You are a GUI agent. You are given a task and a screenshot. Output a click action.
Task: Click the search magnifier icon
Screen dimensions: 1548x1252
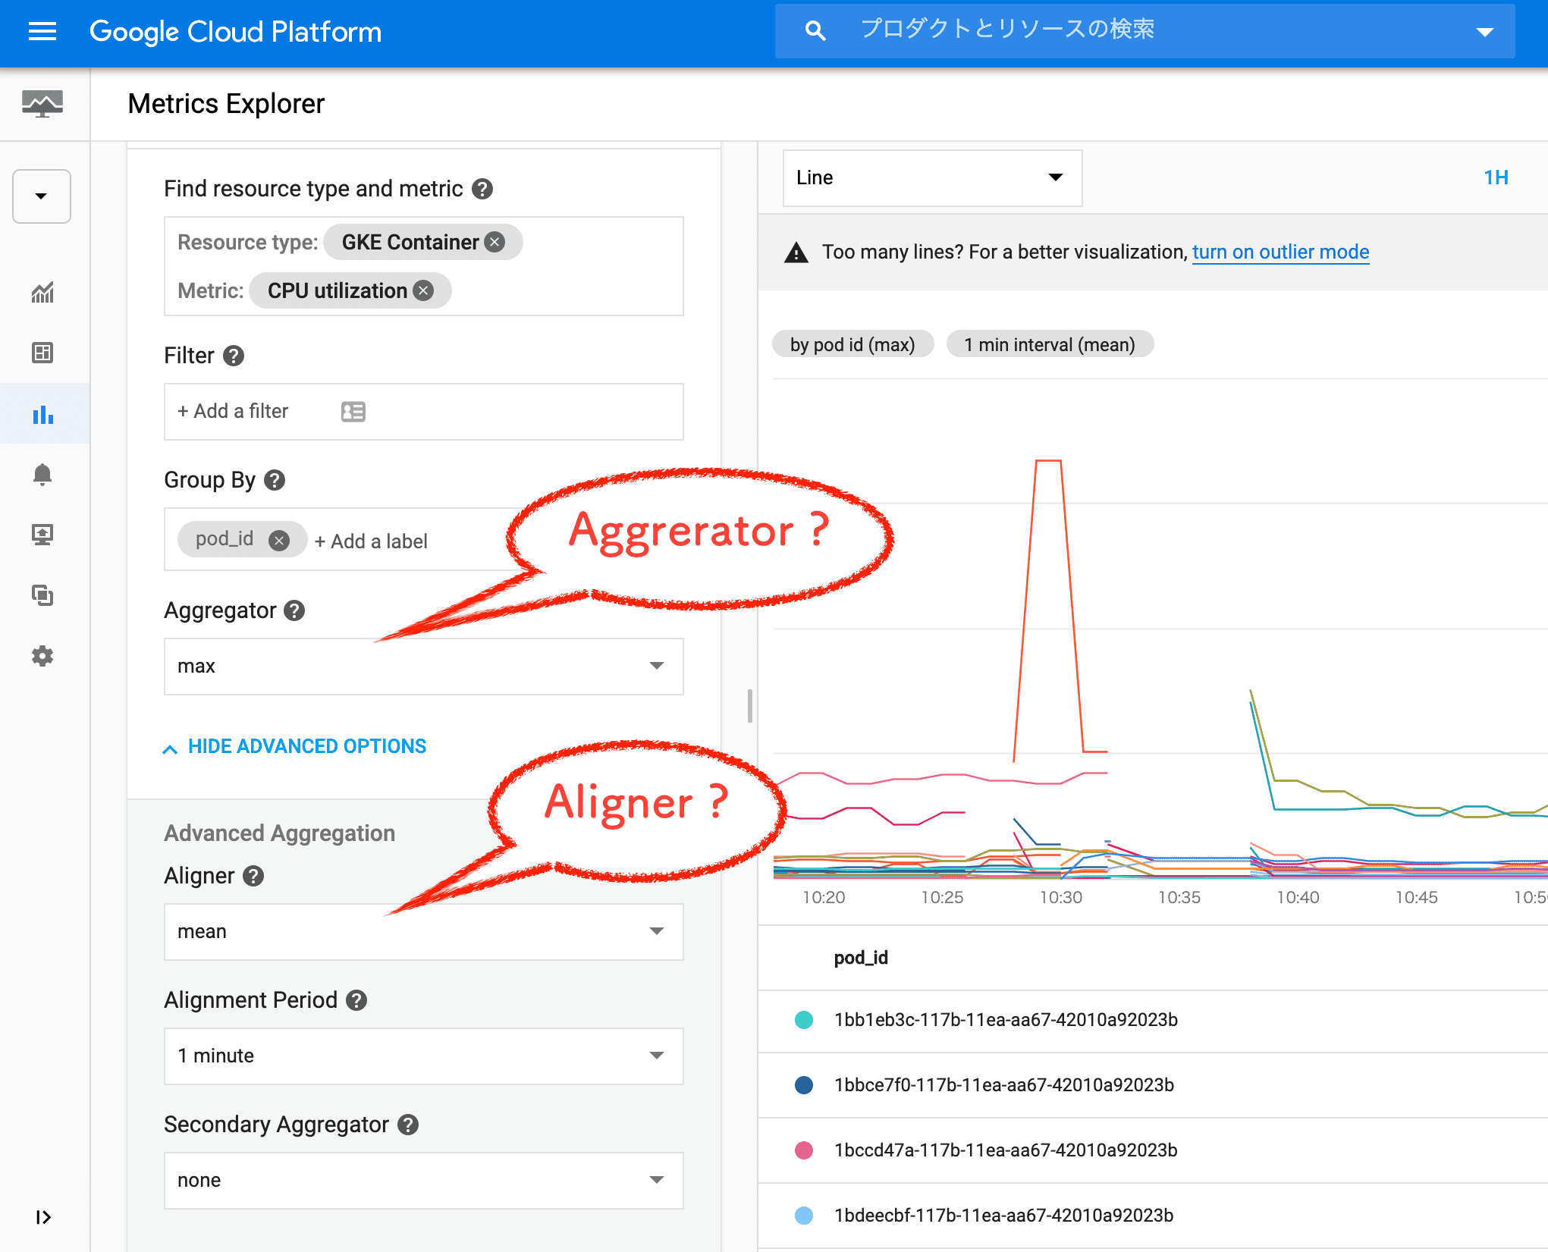[815, 31]
